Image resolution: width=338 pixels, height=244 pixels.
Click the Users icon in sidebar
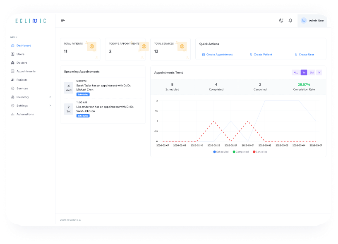tap(13, 54)
